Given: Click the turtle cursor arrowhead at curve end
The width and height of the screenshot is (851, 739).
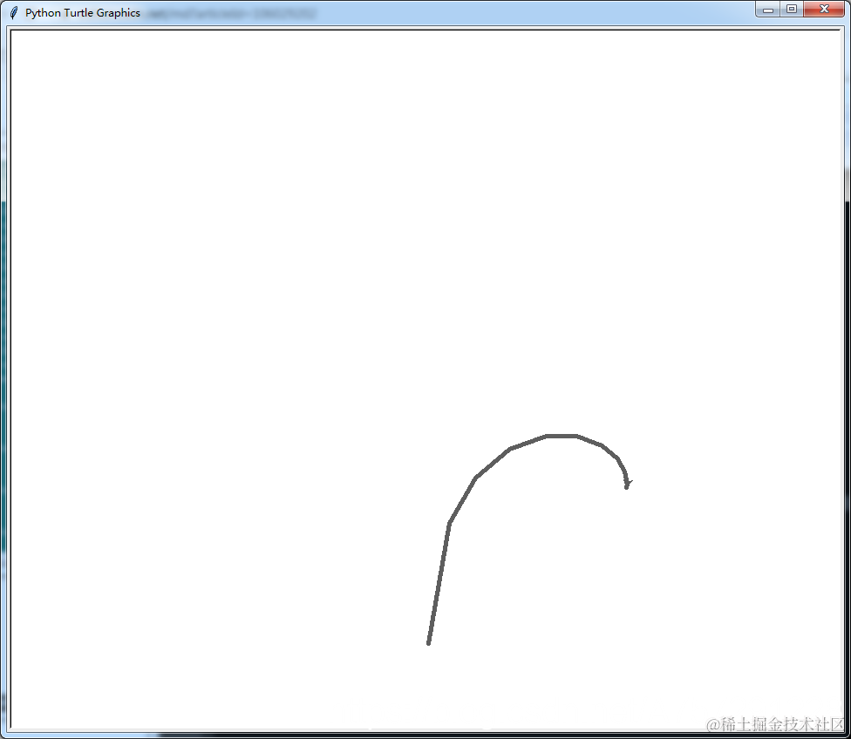Looking at the screenshot, I should click(628, 484).
